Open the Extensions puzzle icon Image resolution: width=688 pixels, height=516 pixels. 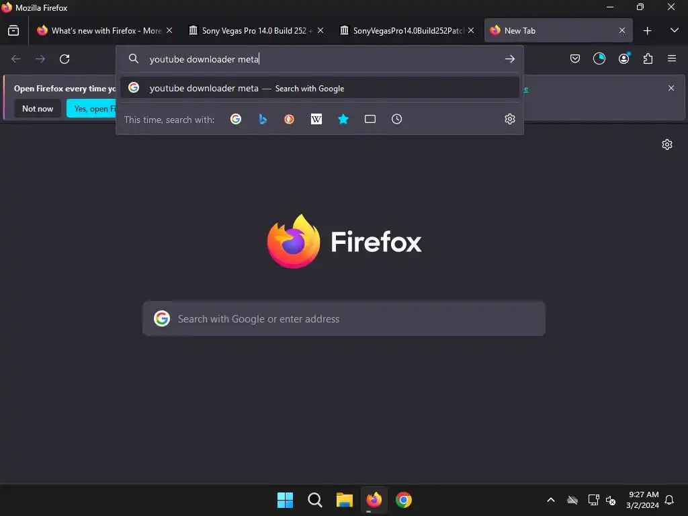point(648,59)
